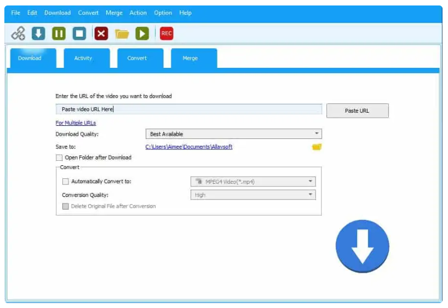
Task: Switch to the Activity tab
Action: pos(87,58)
